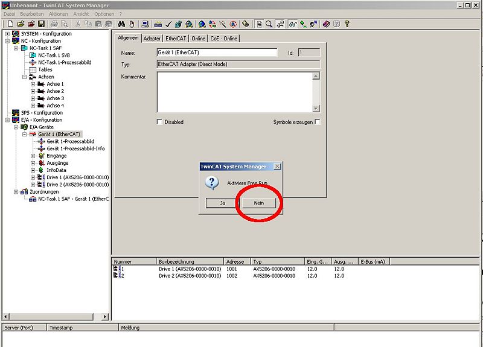Viewport: 483px width, 347px height.
Task: Choose target system via computer icon
Action: coord(145,24)
